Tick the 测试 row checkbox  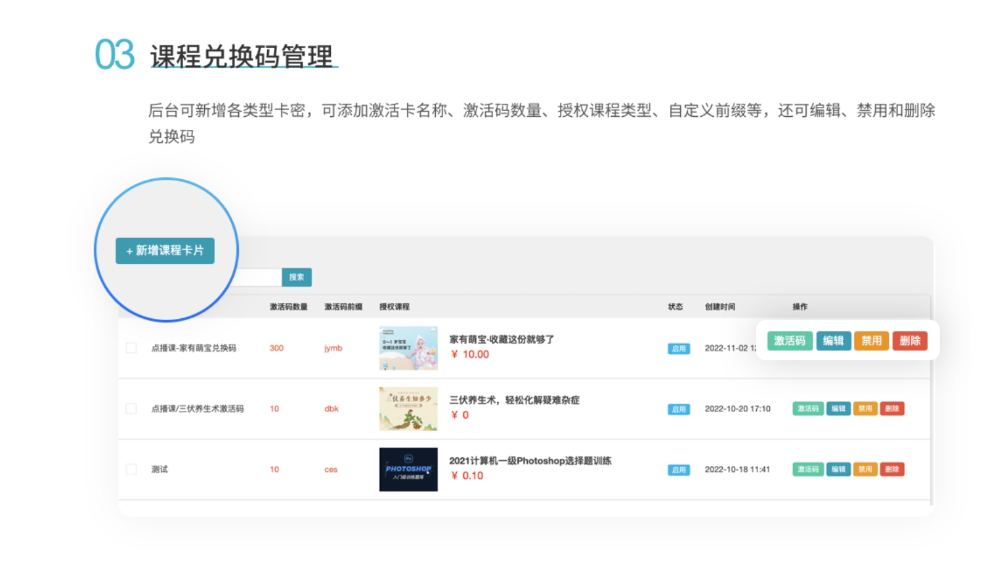coord(131,469)
